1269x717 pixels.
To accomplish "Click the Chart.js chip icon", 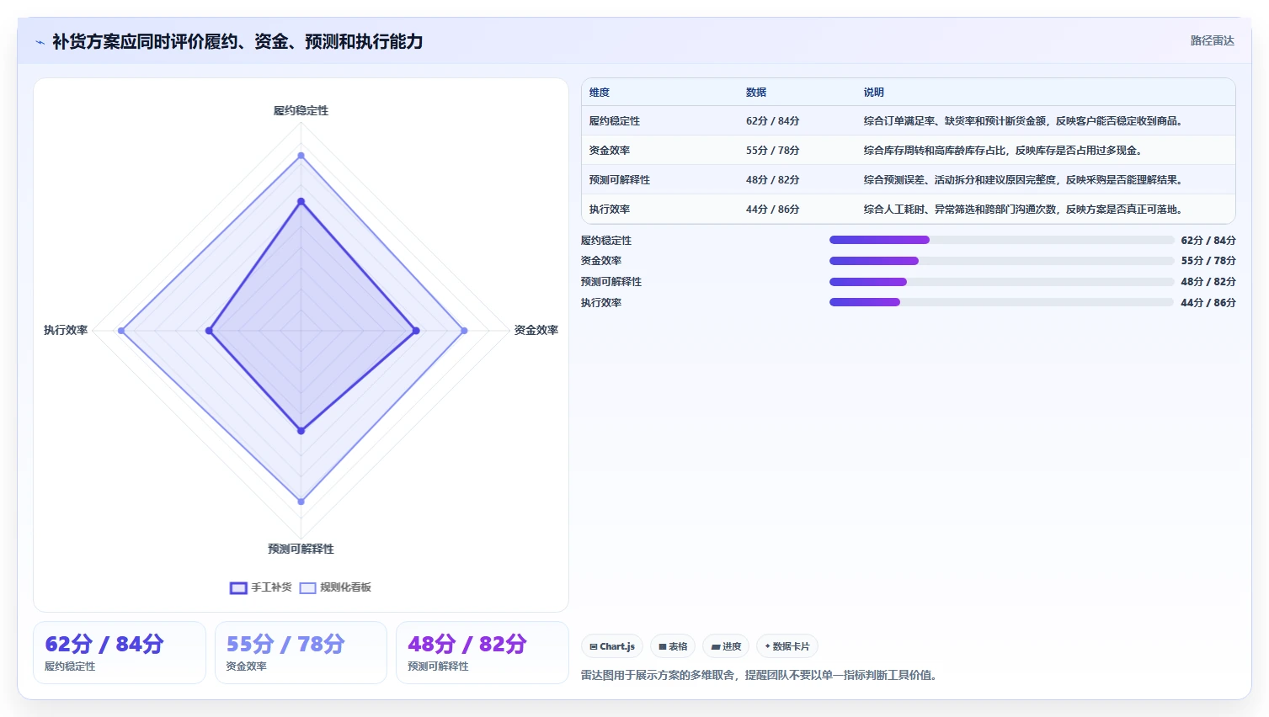I will click(594, 646).
